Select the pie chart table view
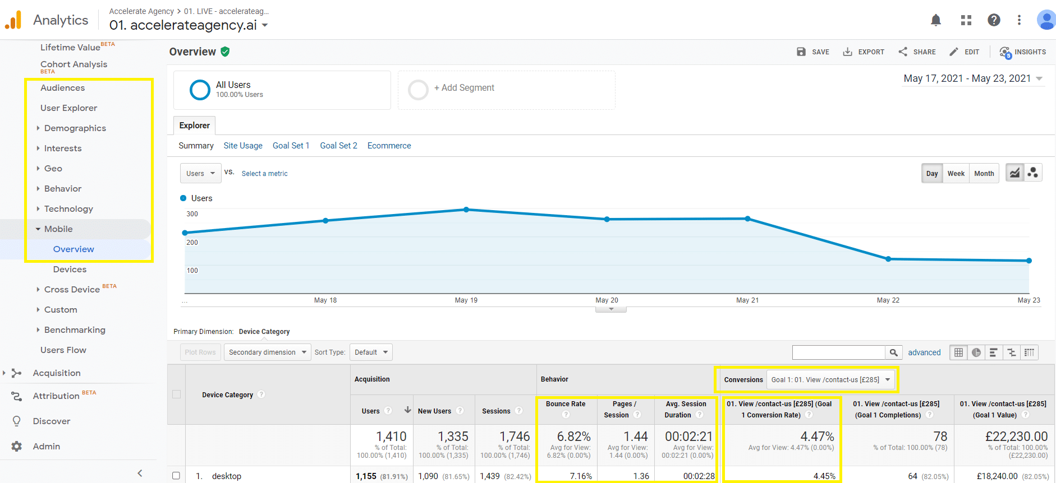The width and height of the screenshot is (1056, 483). coord(976,352)
